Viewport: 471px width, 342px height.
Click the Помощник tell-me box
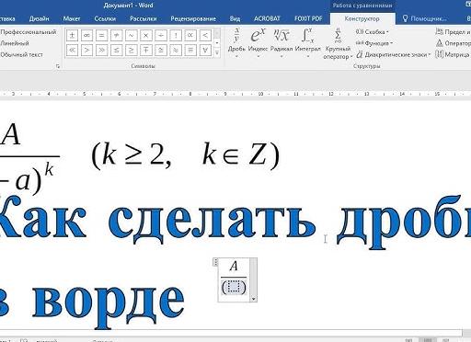coord(425,18)
